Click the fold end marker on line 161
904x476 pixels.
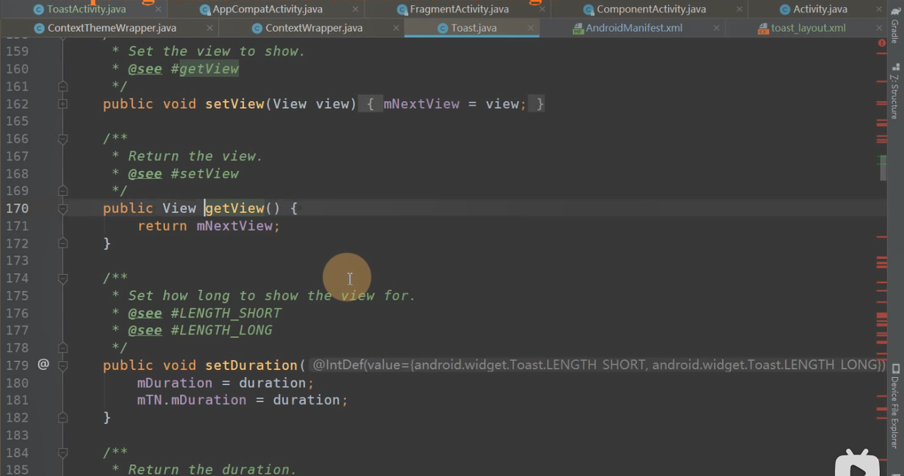pos(63,86)
